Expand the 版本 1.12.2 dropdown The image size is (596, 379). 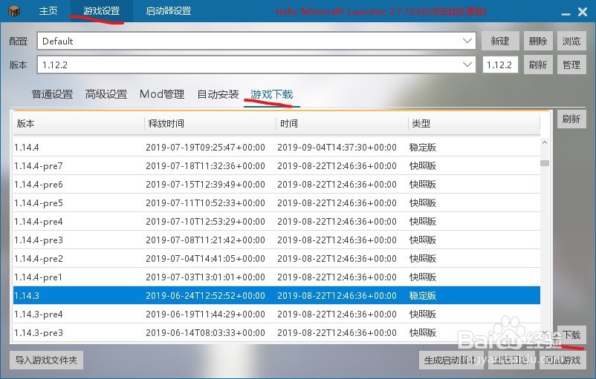[x=467, y=65]
